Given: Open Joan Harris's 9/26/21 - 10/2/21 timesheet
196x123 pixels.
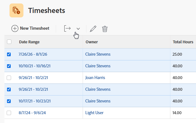Looking at the screenshot, I should 33,78.
